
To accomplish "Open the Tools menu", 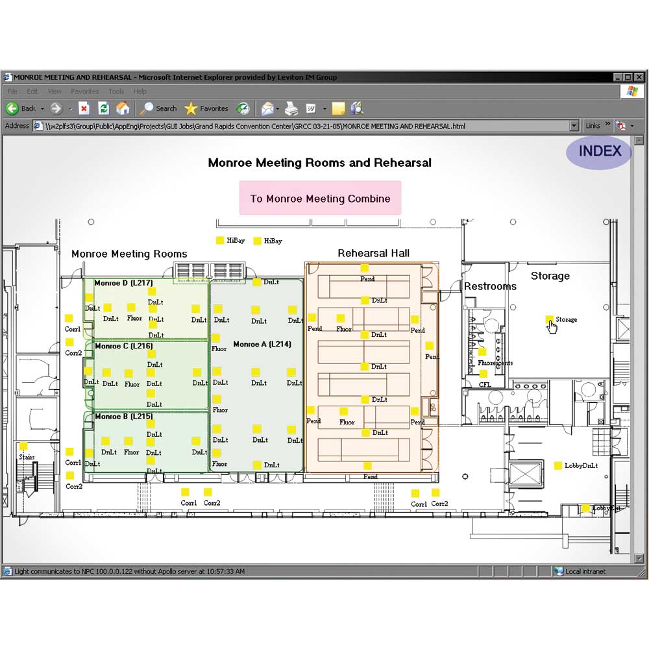I will click(x=116, y=91).
